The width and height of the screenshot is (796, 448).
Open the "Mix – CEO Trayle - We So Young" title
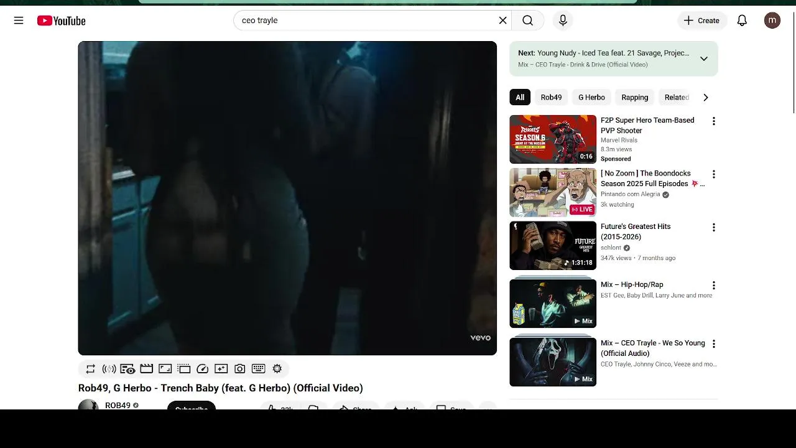653,348
